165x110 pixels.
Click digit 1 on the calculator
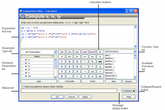62,71
